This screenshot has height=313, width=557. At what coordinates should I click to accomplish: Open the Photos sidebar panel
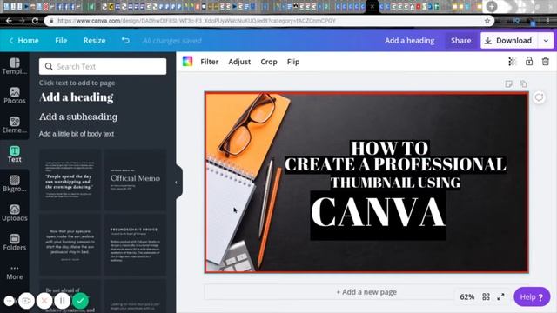[15, 96]
